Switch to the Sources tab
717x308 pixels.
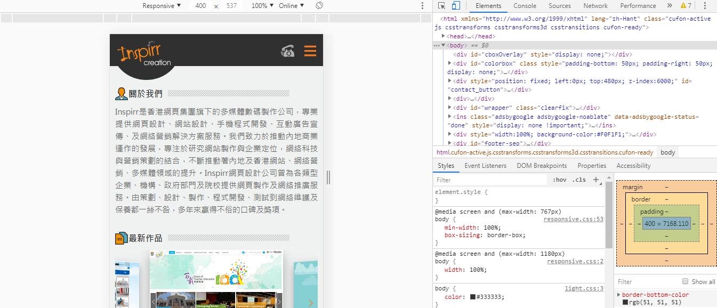pyautogui.click(x=560, y=6)
